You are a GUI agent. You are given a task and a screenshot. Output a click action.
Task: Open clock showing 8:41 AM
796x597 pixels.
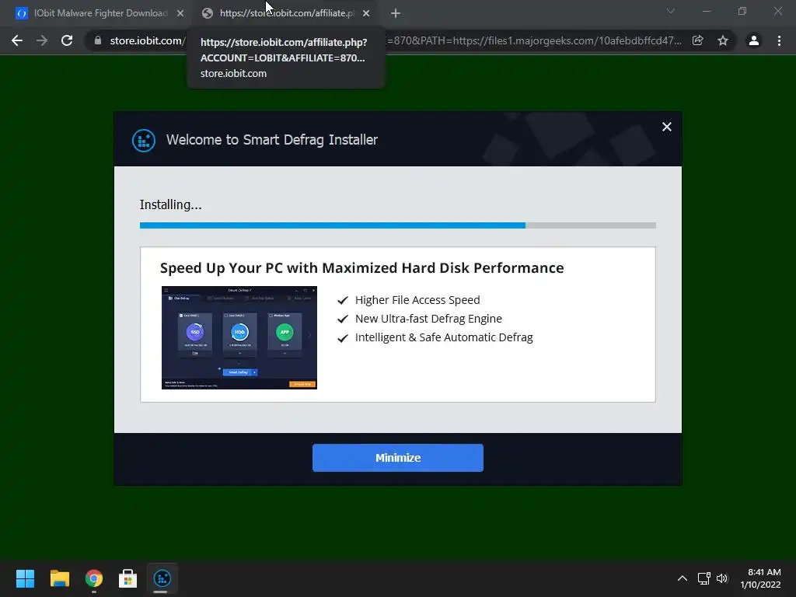(x=760, y=578)
